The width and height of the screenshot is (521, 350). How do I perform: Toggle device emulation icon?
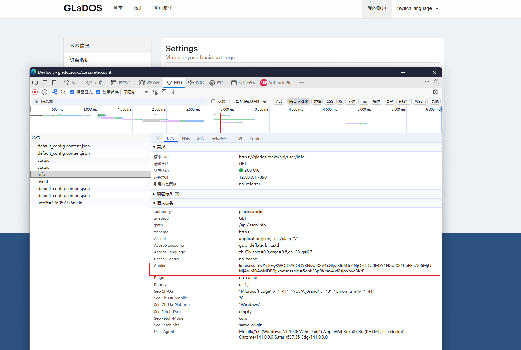tap(45, 83)
